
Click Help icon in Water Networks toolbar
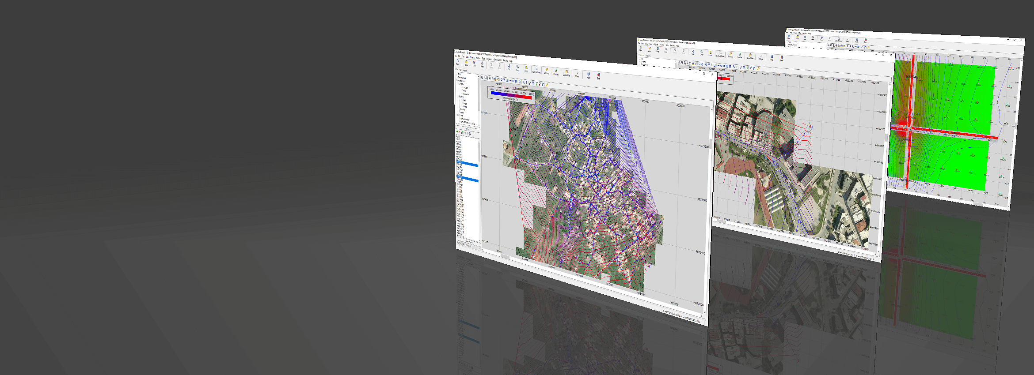(x=589, y=75)
